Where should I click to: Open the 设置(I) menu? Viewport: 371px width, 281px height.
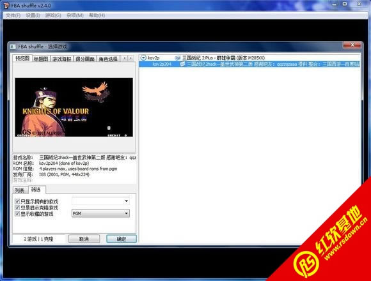coord(33,15)
